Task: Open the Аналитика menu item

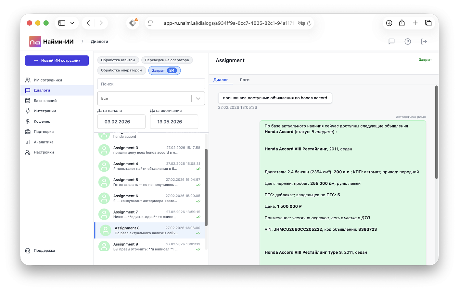Action: (x=57, y=142)
